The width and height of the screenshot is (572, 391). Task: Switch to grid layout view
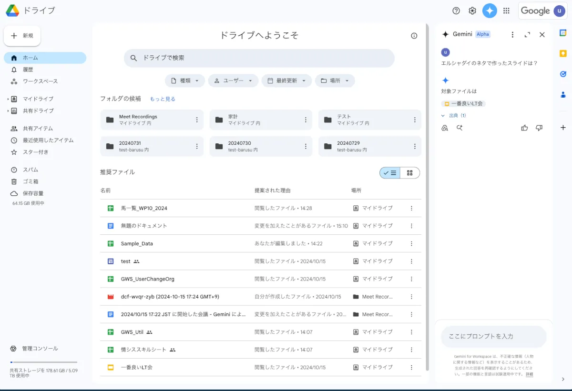[x=410, y=173]
